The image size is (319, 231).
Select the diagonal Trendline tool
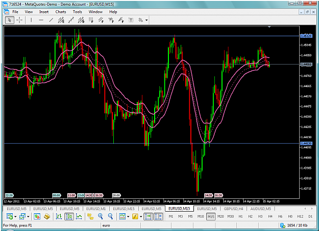coord(51,20)
